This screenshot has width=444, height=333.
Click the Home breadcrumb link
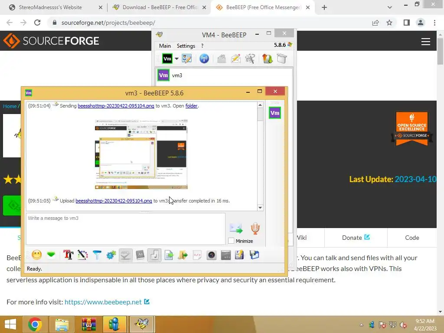pyautogui.click(x=10, y=106)
